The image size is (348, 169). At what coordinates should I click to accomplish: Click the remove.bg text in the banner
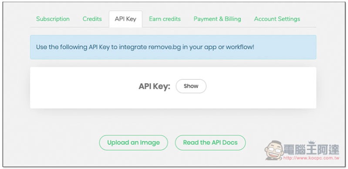[x=165, y=47]
